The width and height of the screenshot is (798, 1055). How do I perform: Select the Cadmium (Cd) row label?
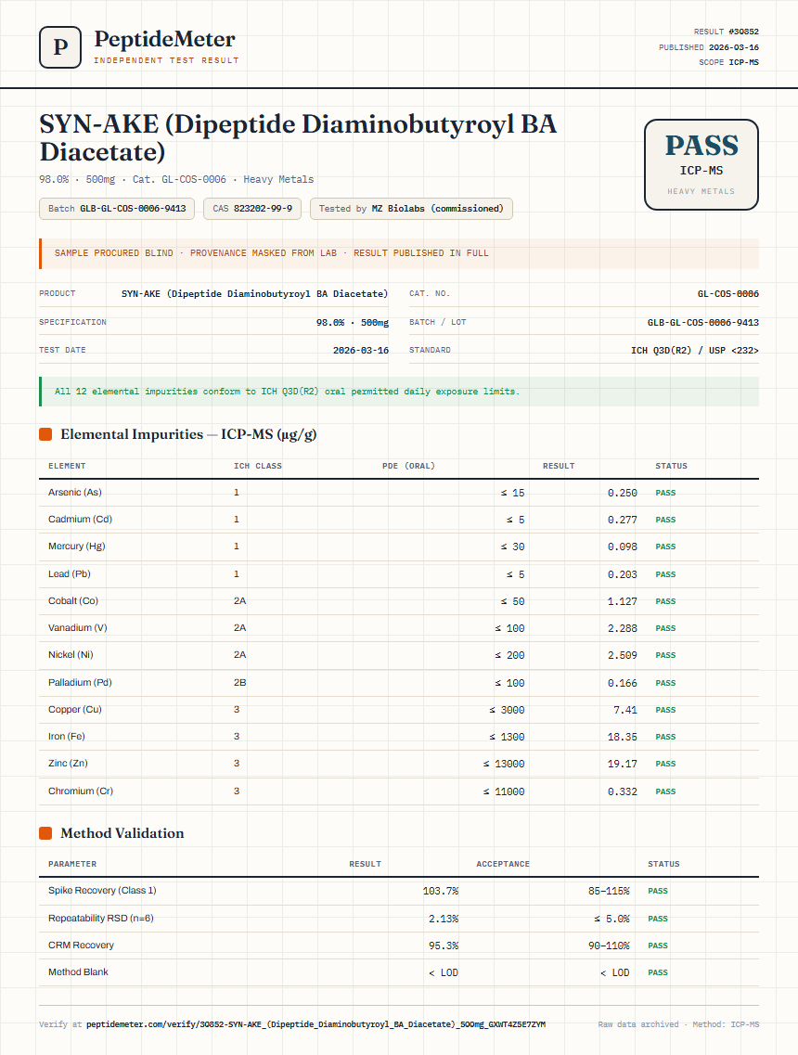coord(80,520)
